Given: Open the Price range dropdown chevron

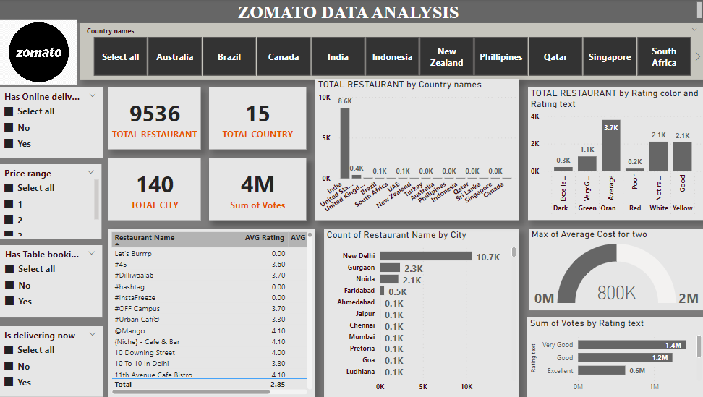Looking at the screenshot, I should [x=91, y=173].
